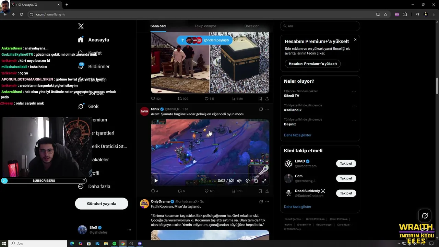Open EfeS account menu dots
The height and width of the screenshot is (247, 439).
(x=129, y=230)
